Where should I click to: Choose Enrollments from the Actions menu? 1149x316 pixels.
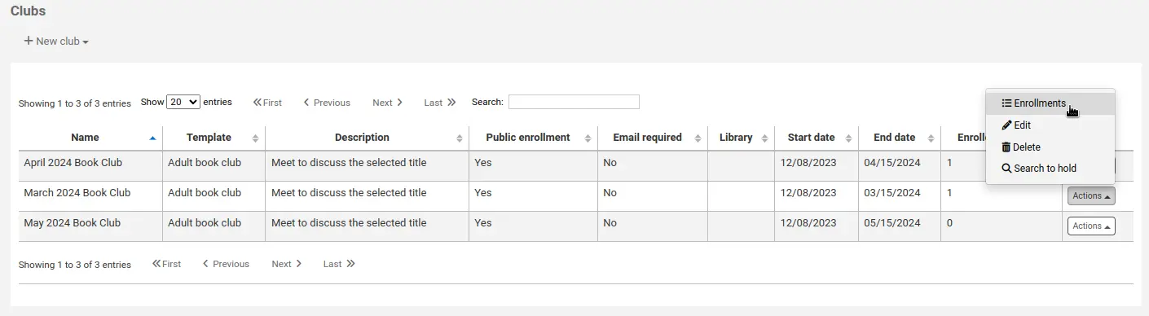1050,103
